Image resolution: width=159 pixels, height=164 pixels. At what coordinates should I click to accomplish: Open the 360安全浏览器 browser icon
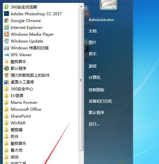click(x=6, y=7)
